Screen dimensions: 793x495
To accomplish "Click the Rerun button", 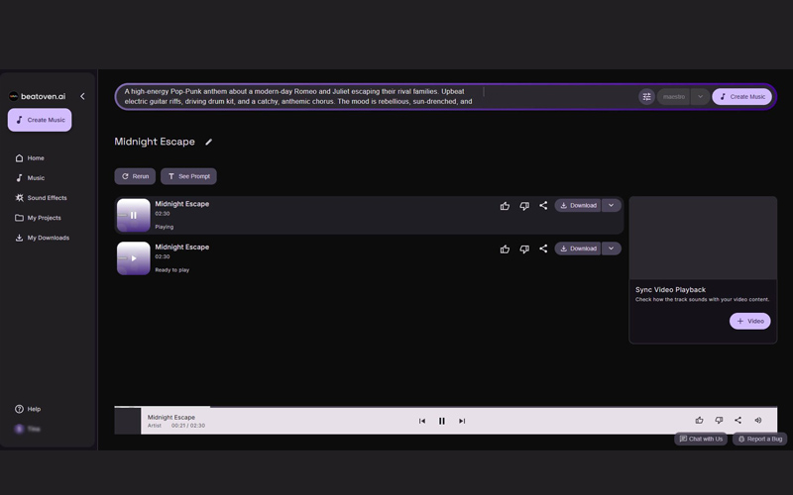I will (135, 176).
